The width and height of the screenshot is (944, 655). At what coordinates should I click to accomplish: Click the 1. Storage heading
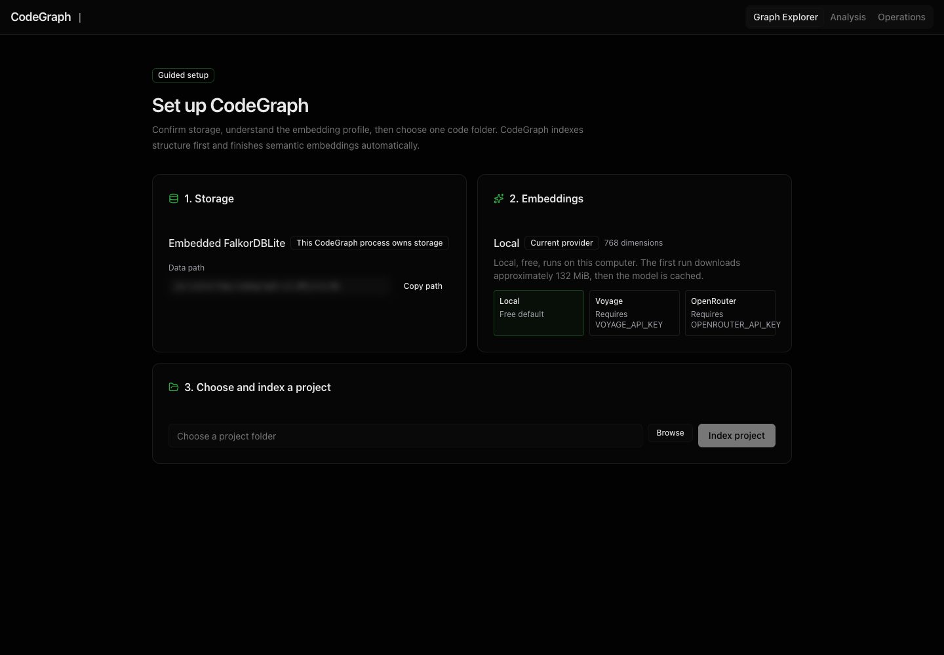(209, 198)
